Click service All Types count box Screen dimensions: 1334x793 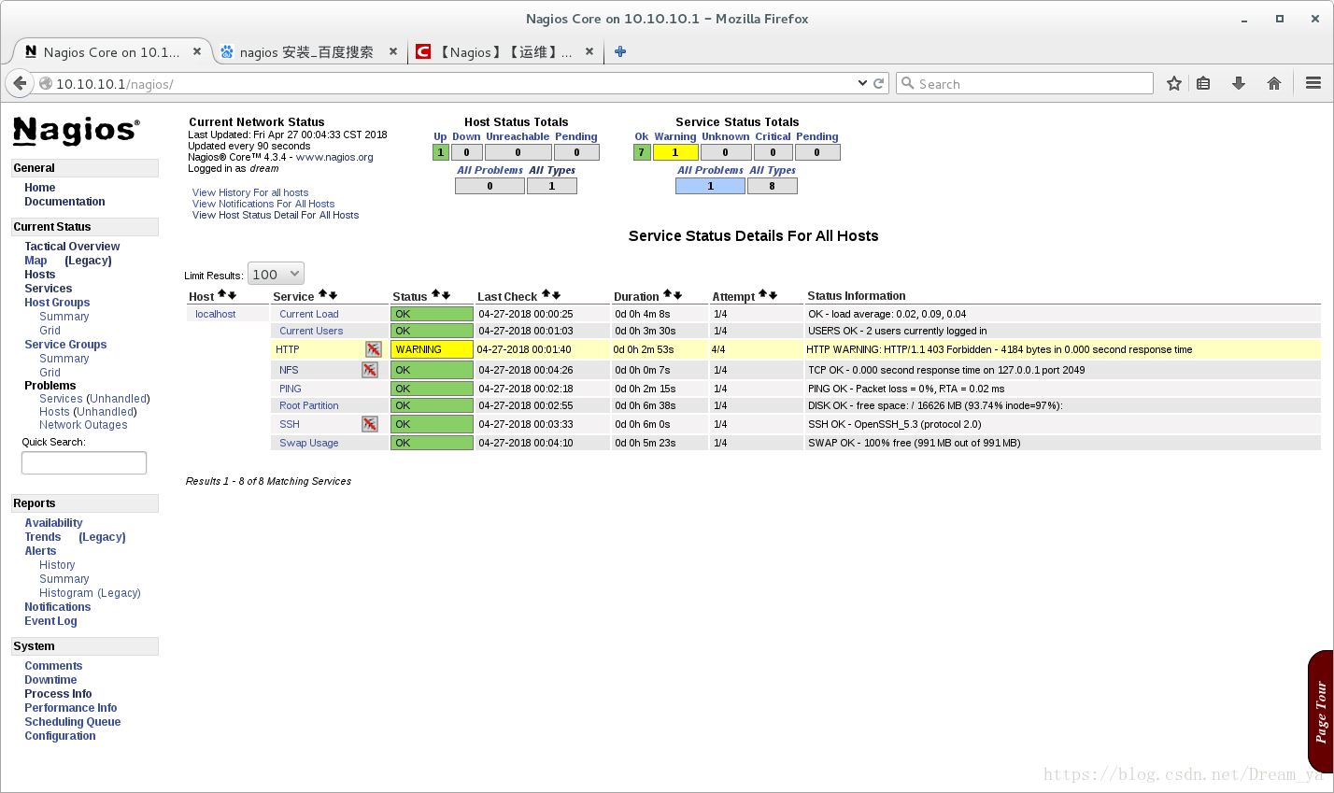coord(772,186)
